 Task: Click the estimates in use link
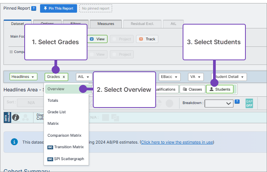(x=177, y=142)
